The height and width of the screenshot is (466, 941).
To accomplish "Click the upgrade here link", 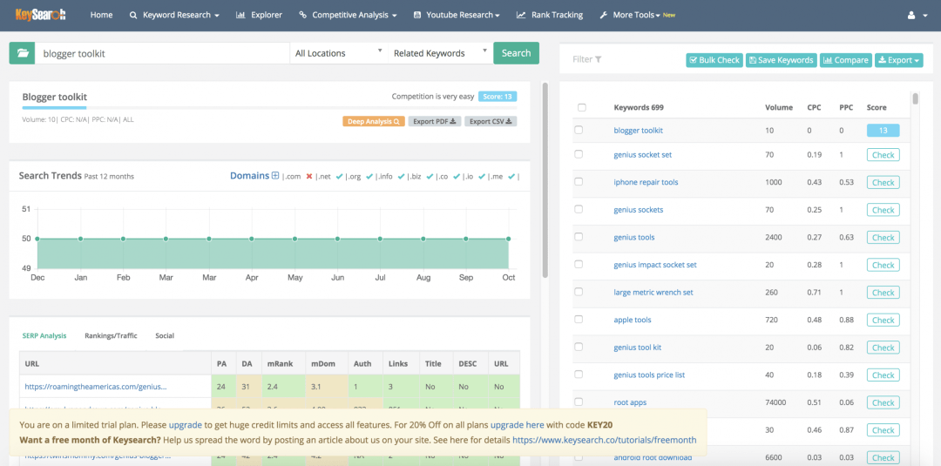I will pyautogui.click(x=518, y=424).
